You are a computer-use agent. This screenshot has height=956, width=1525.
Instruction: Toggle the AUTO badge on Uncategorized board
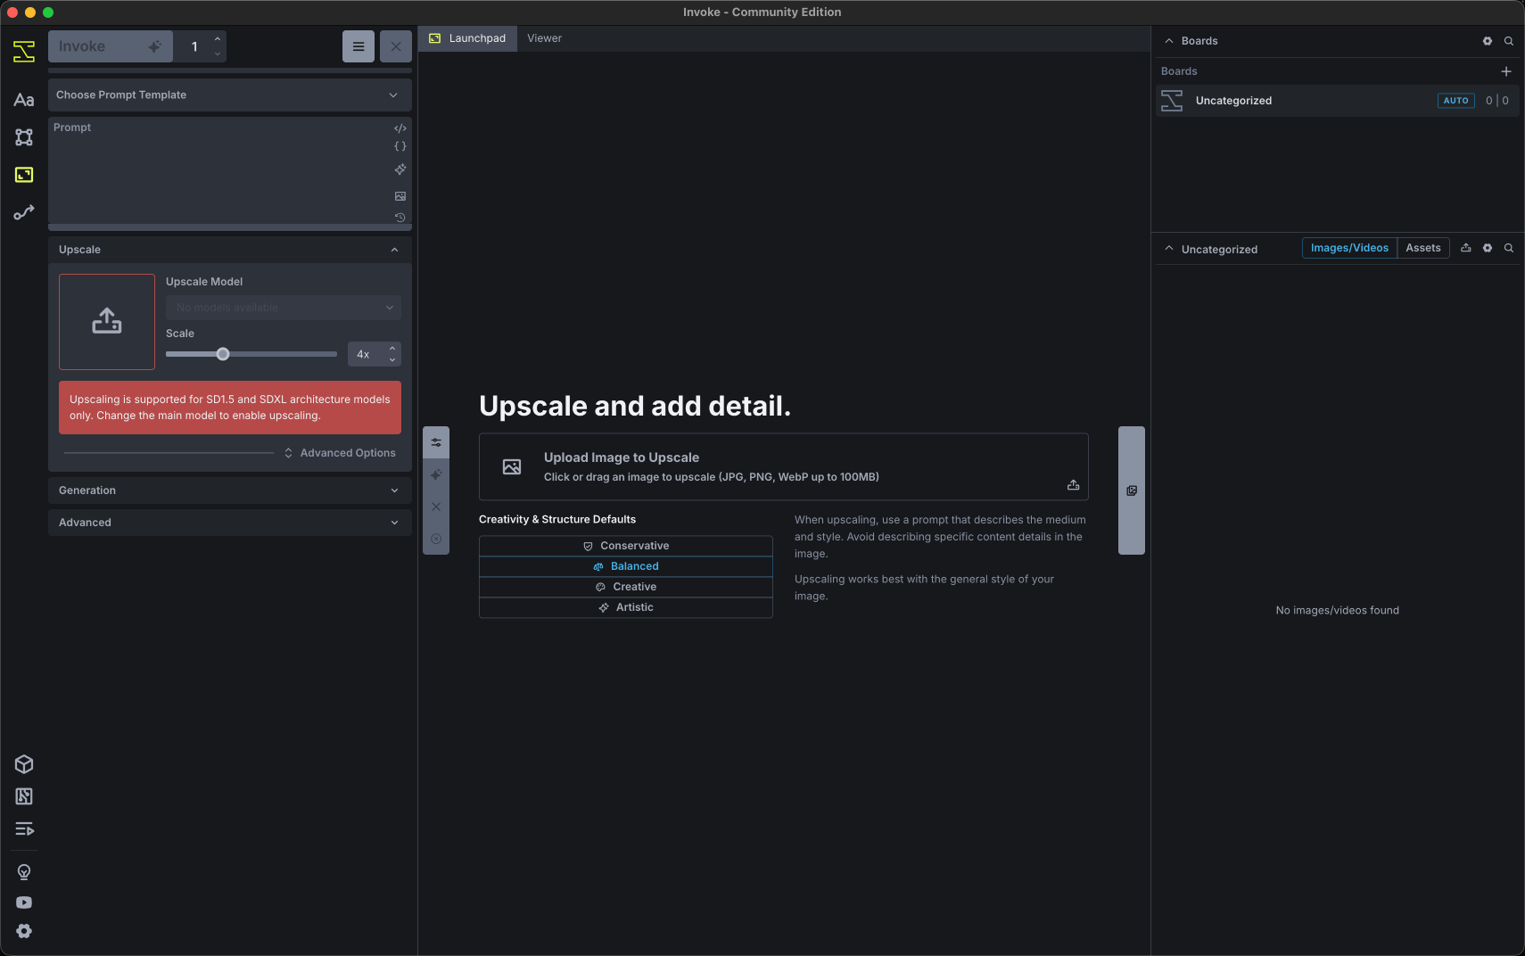[1455, 101]
